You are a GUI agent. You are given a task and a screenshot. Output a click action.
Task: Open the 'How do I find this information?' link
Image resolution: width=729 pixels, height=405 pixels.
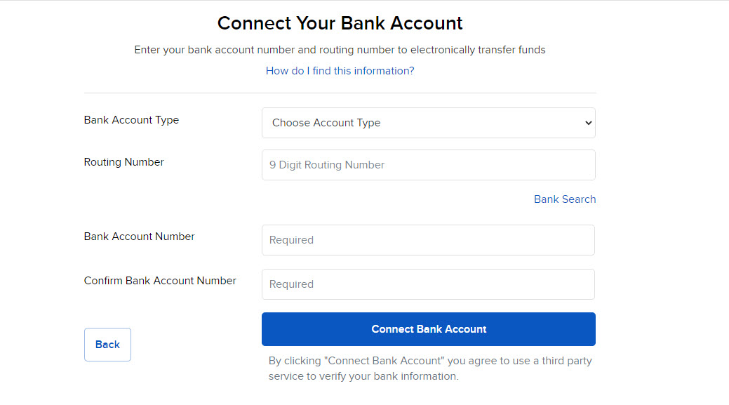[x=340, y=70]
